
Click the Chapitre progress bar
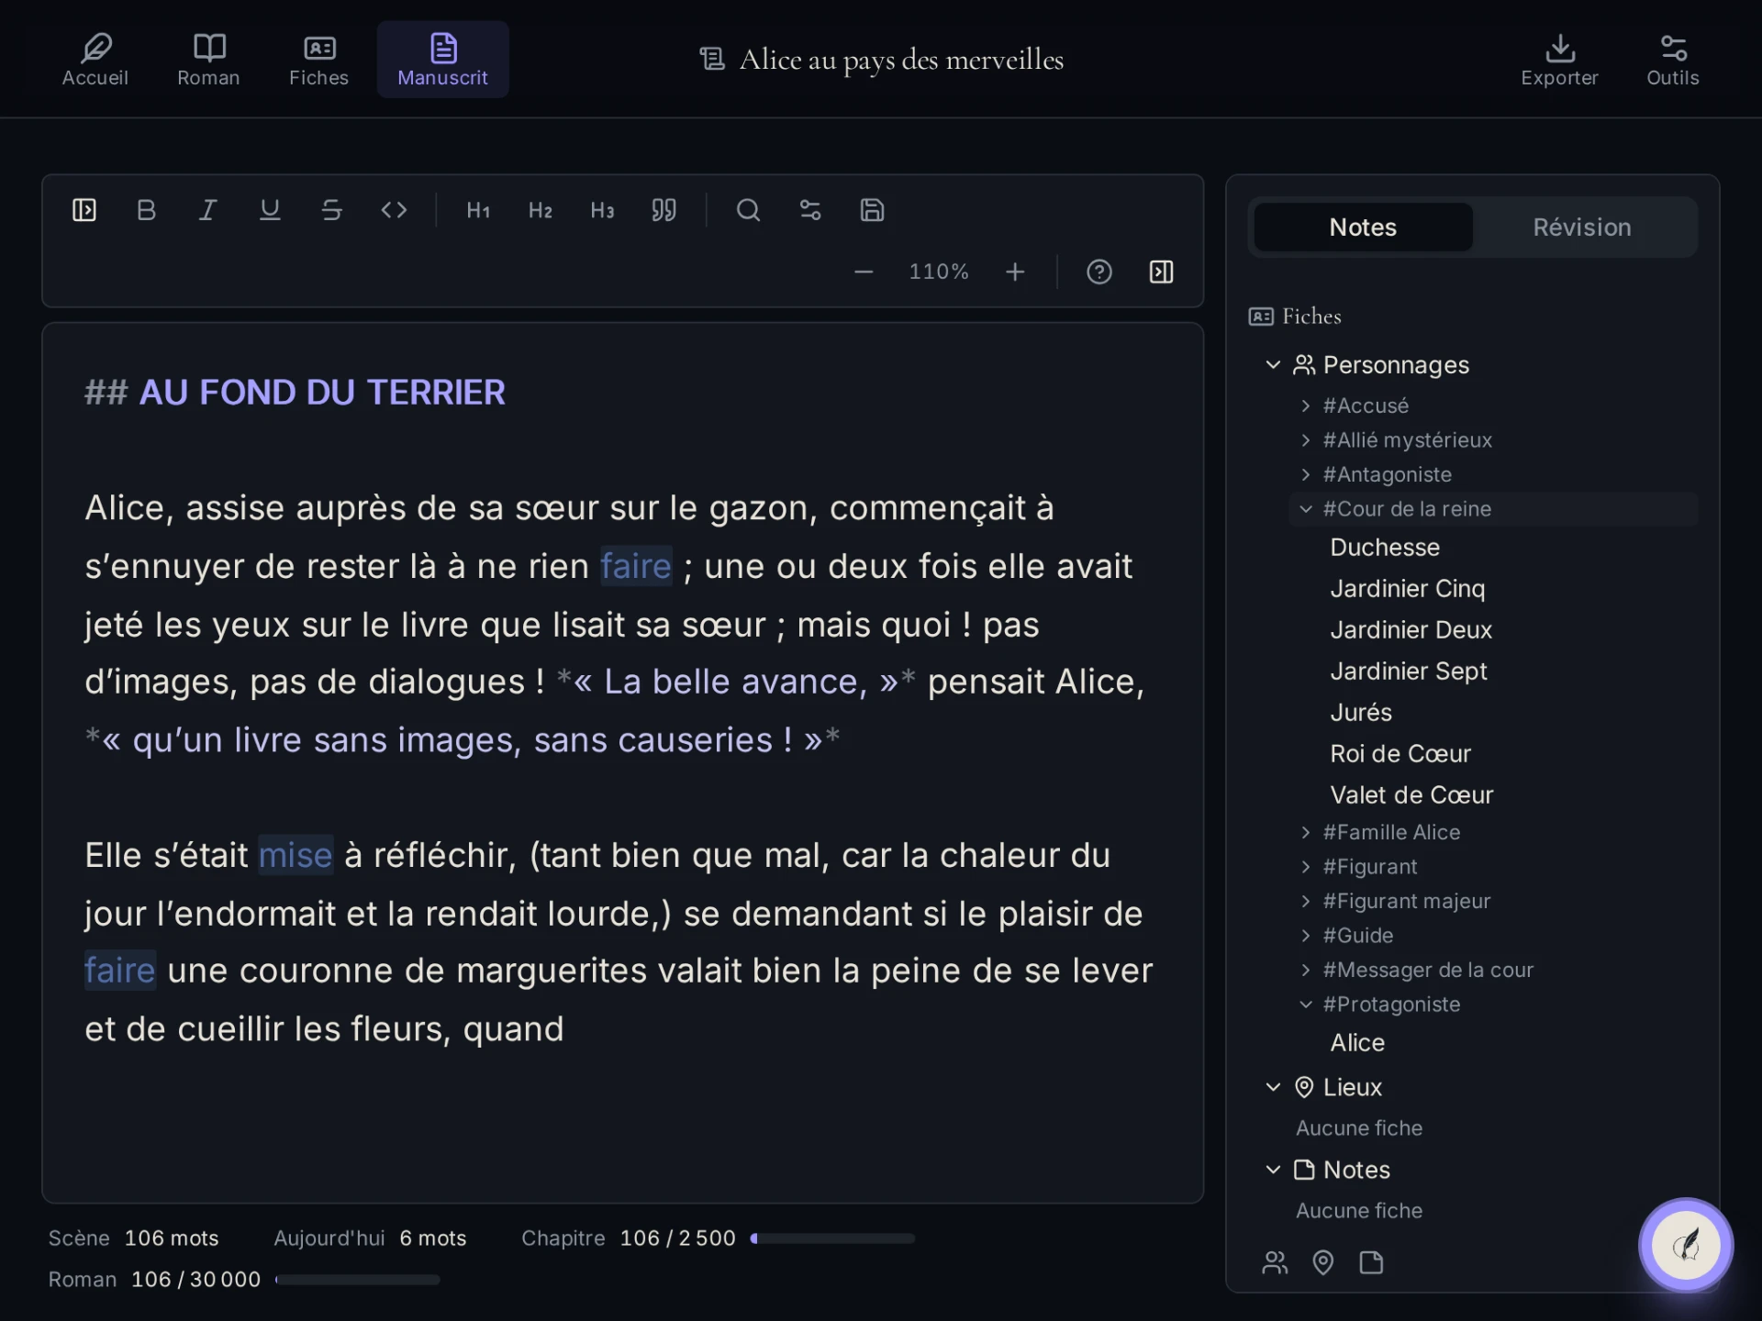pyautogui.click(x=832, y=1238)
